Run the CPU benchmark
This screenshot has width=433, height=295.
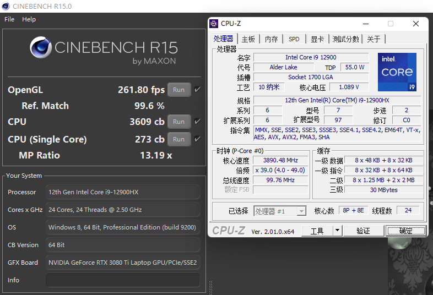point(179,122)
